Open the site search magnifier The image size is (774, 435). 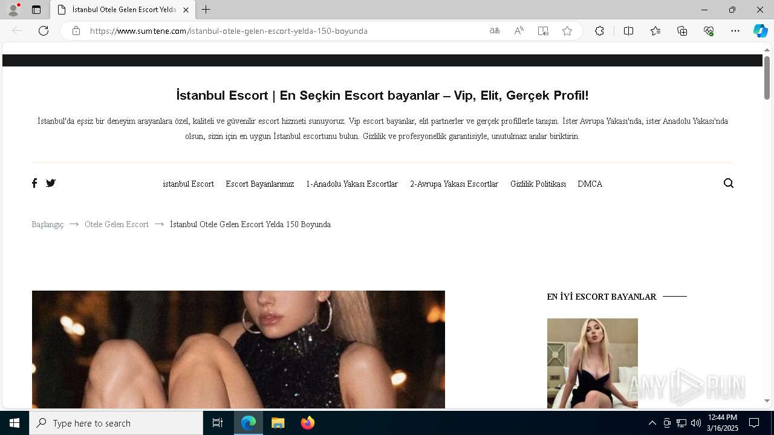click(x=728, y=183)
